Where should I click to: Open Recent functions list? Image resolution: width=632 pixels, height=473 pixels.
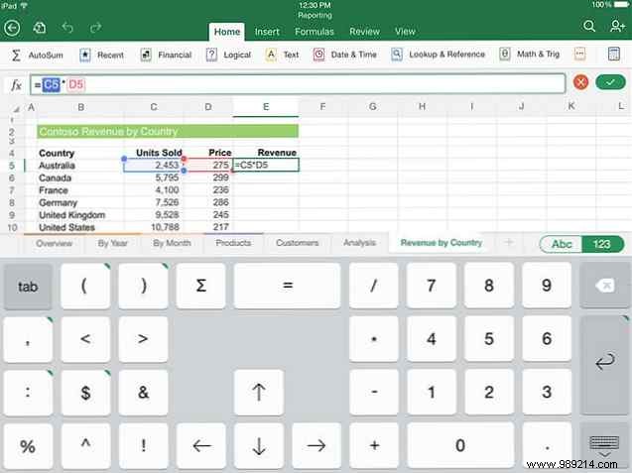point(101,55)
